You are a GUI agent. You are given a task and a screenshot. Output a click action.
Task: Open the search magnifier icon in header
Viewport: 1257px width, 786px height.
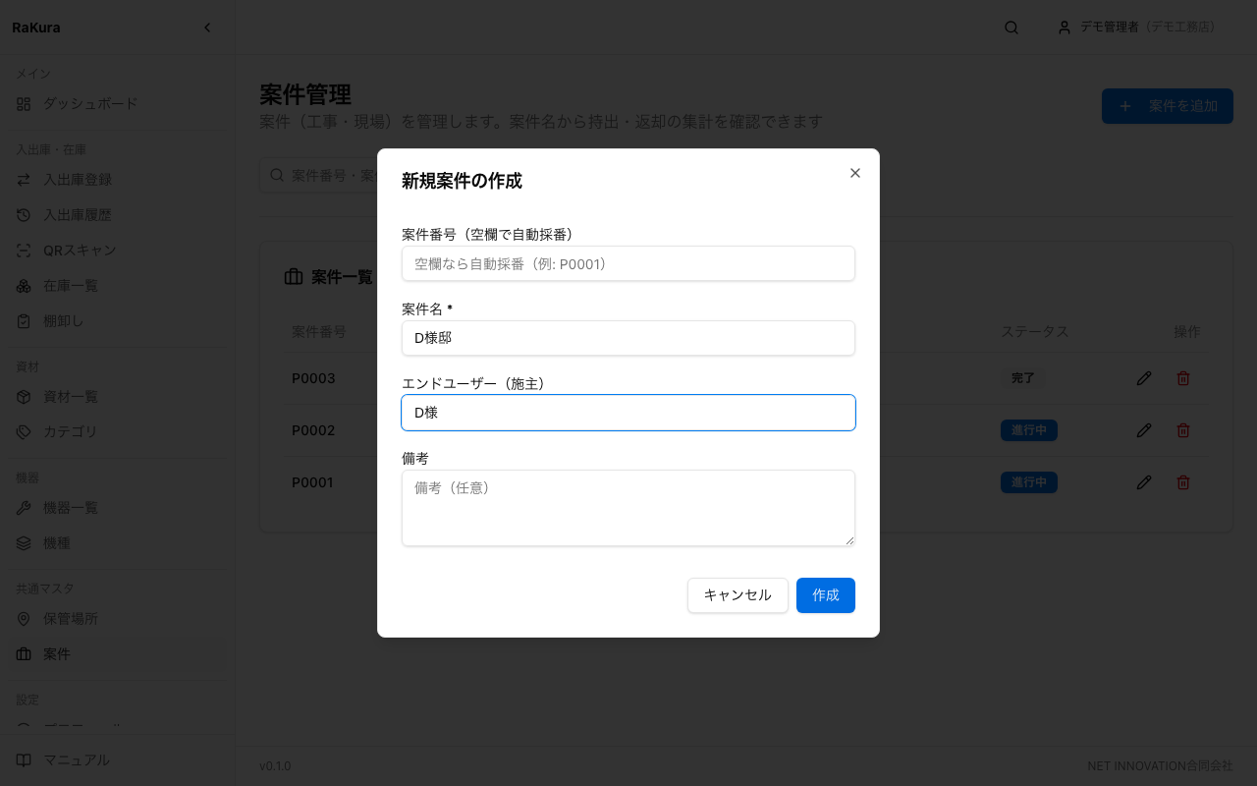click(1011, 28)
